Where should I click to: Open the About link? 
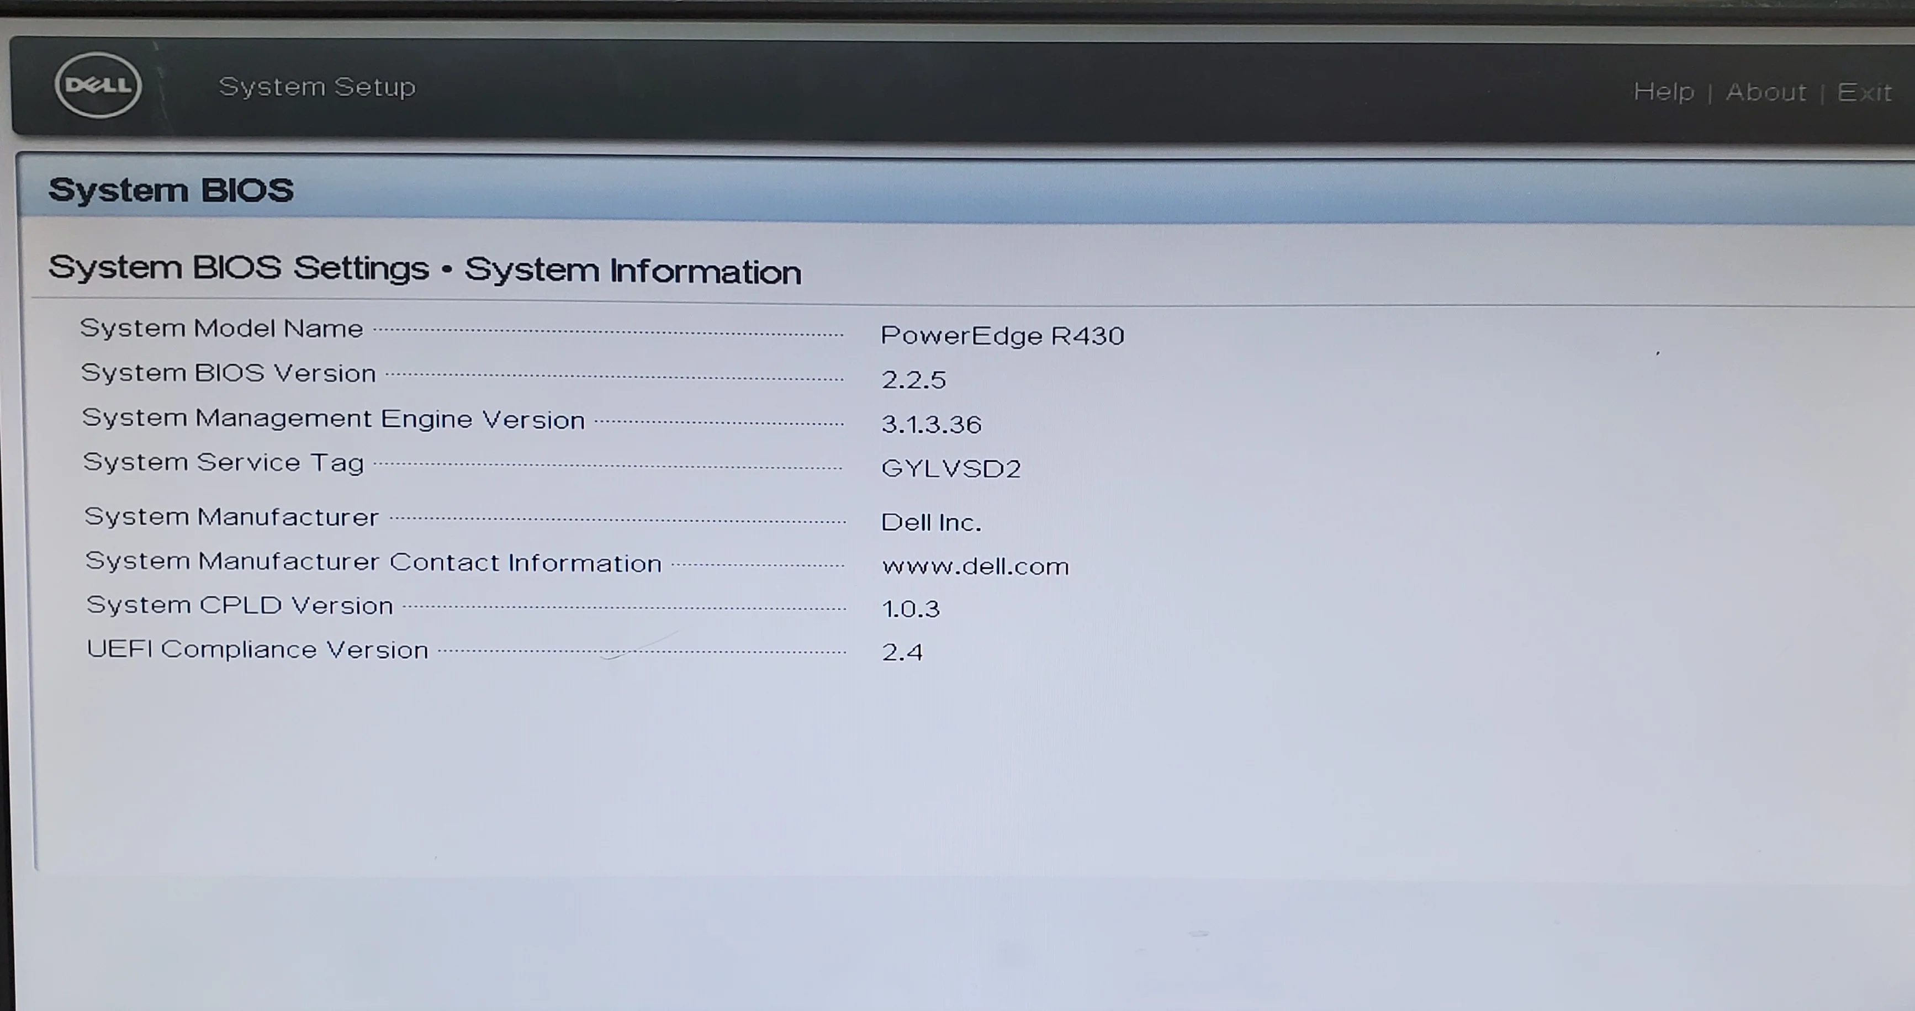click(x=1765, y=92)
